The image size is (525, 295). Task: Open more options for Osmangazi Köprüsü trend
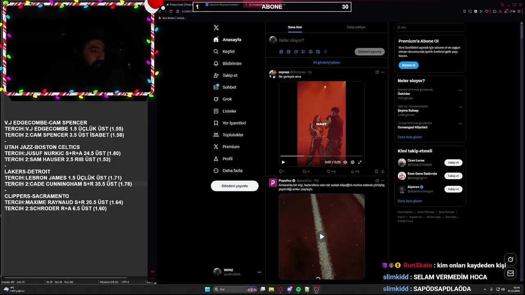tap(460, 124)
